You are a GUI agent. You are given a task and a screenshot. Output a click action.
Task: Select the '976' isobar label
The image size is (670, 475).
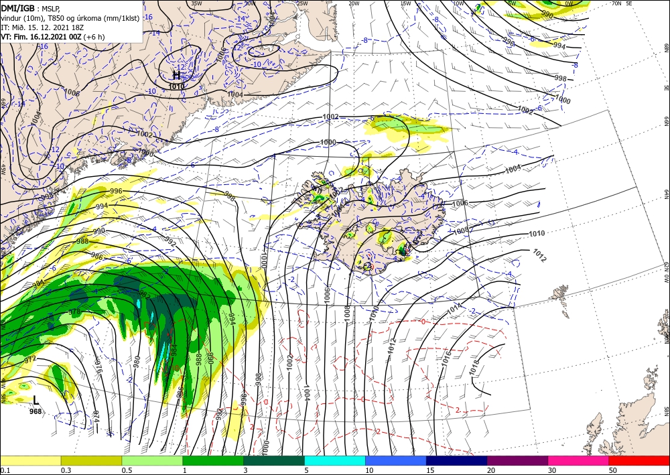(100, 367)
